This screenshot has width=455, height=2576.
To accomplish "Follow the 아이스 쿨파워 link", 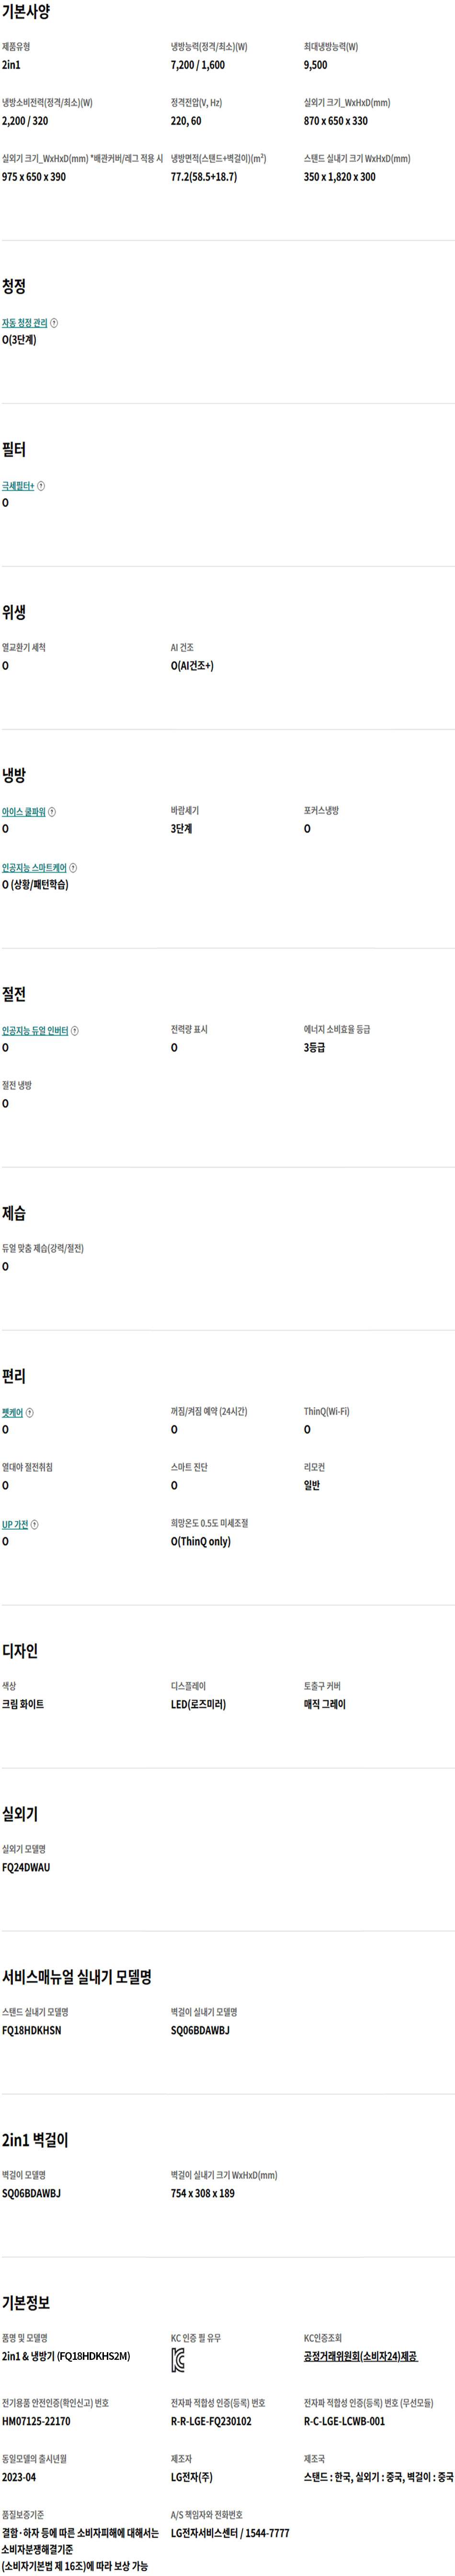I will [x=24, y=812].
